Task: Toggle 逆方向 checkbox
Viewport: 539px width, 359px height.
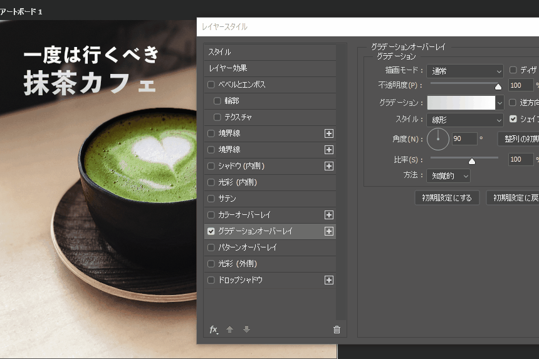Action: (x=513, y=102)
